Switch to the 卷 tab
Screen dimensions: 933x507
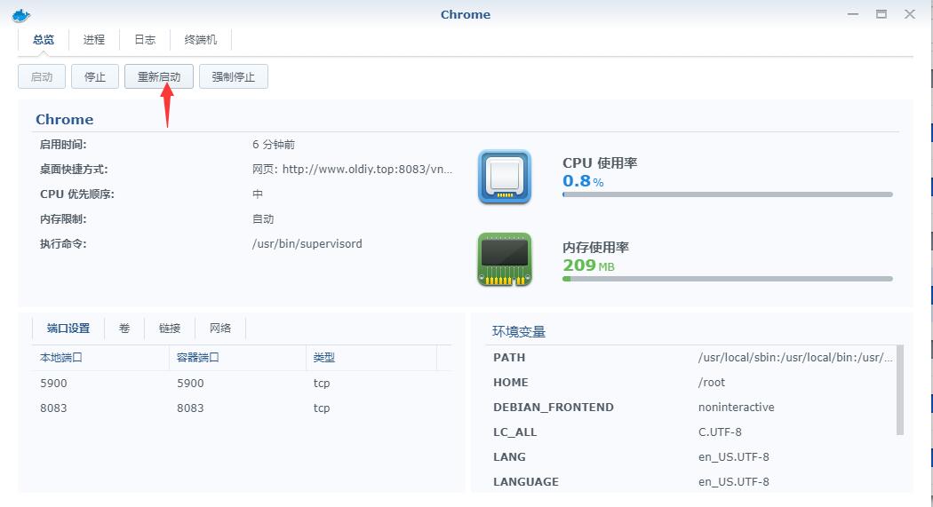point(124,329)
